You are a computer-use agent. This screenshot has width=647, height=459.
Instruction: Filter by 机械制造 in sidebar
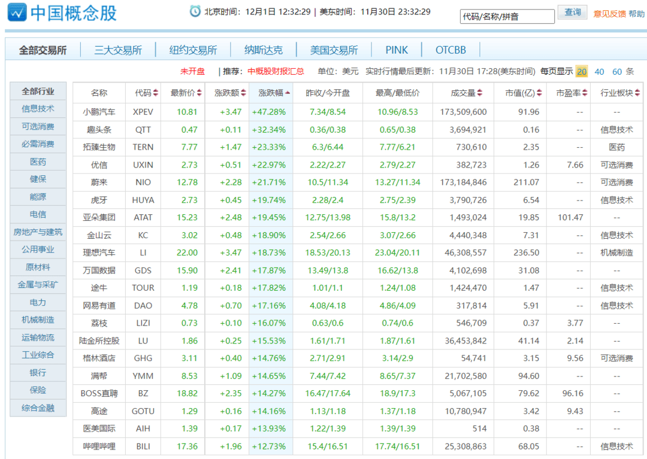click(x=38, y=320)
